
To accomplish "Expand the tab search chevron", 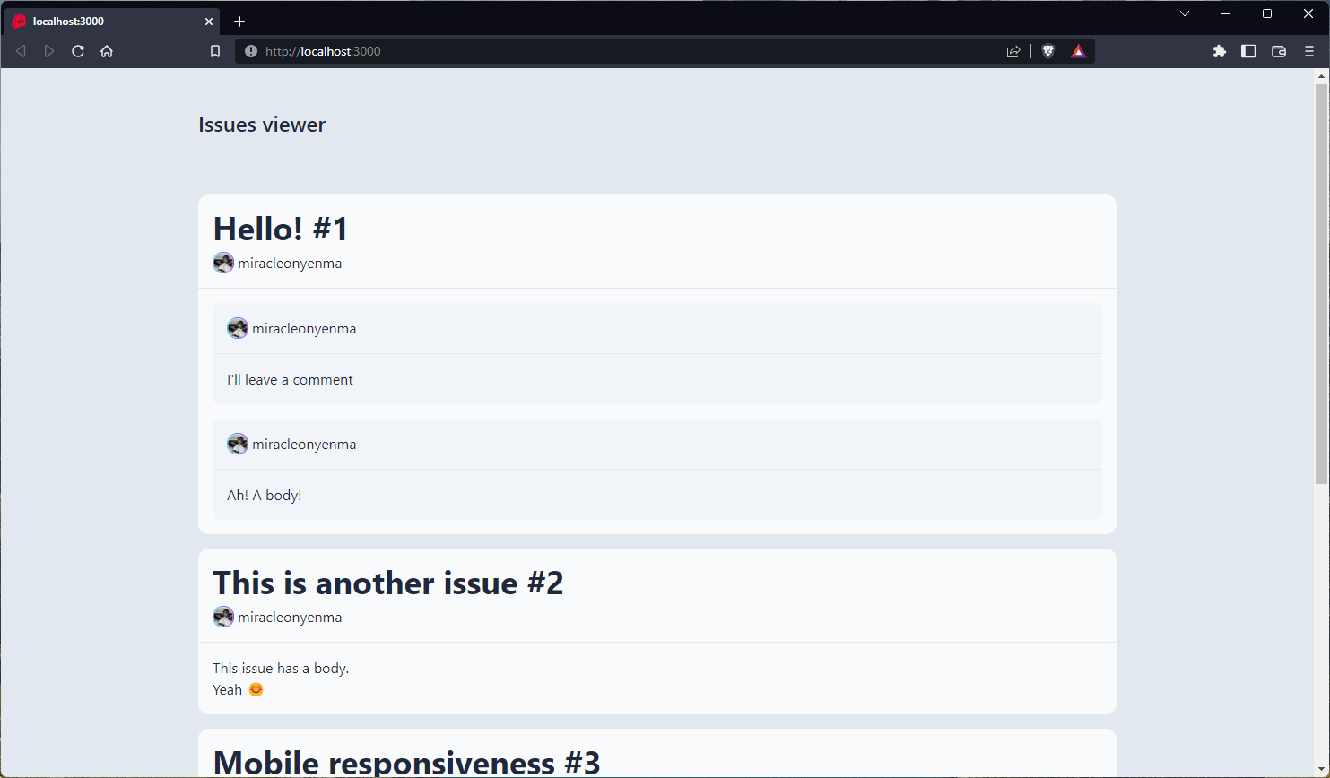I will [x=1185, y=13].
